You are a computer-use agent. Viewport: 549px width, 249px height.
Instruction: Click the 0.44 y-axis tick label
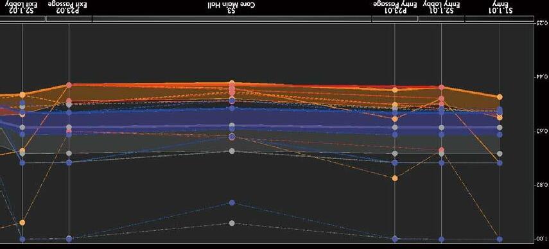pyautogui.click(x=541, y=76)
